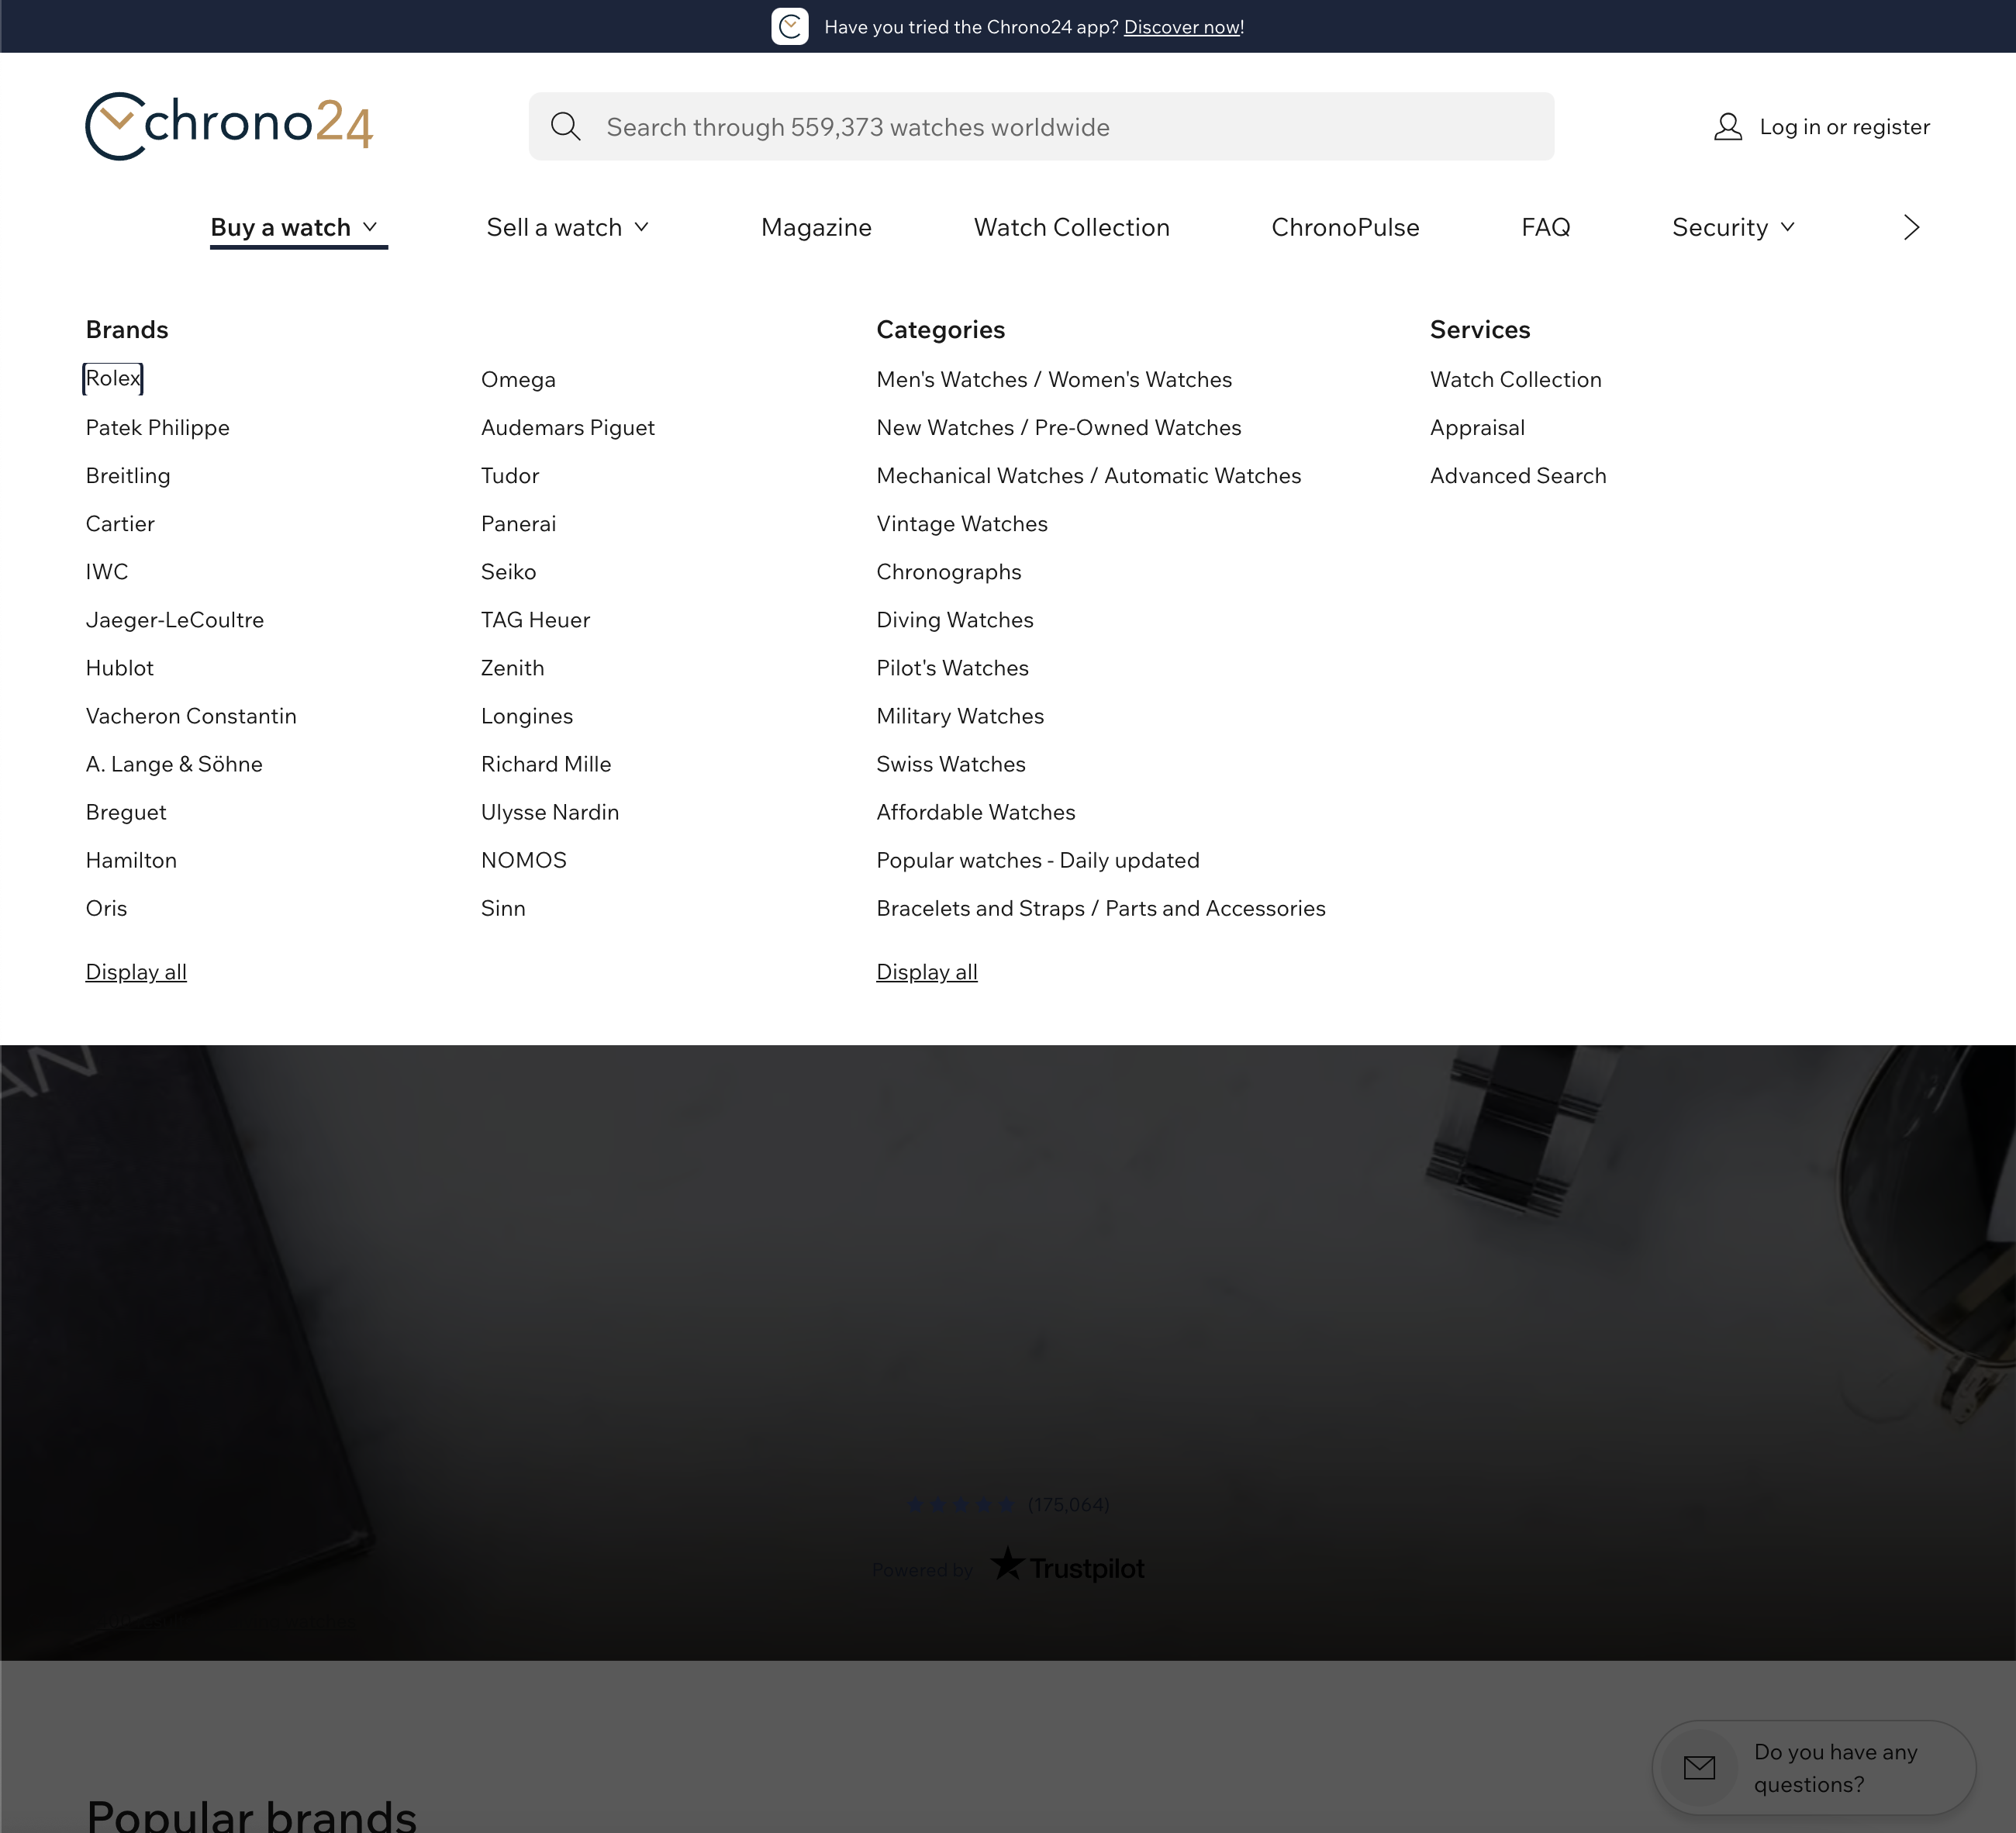The height and width of the screenshot is (1833, 2016).
Task: Click the Chrono24 app icon in the banner
Action: [x=790, y=26]
